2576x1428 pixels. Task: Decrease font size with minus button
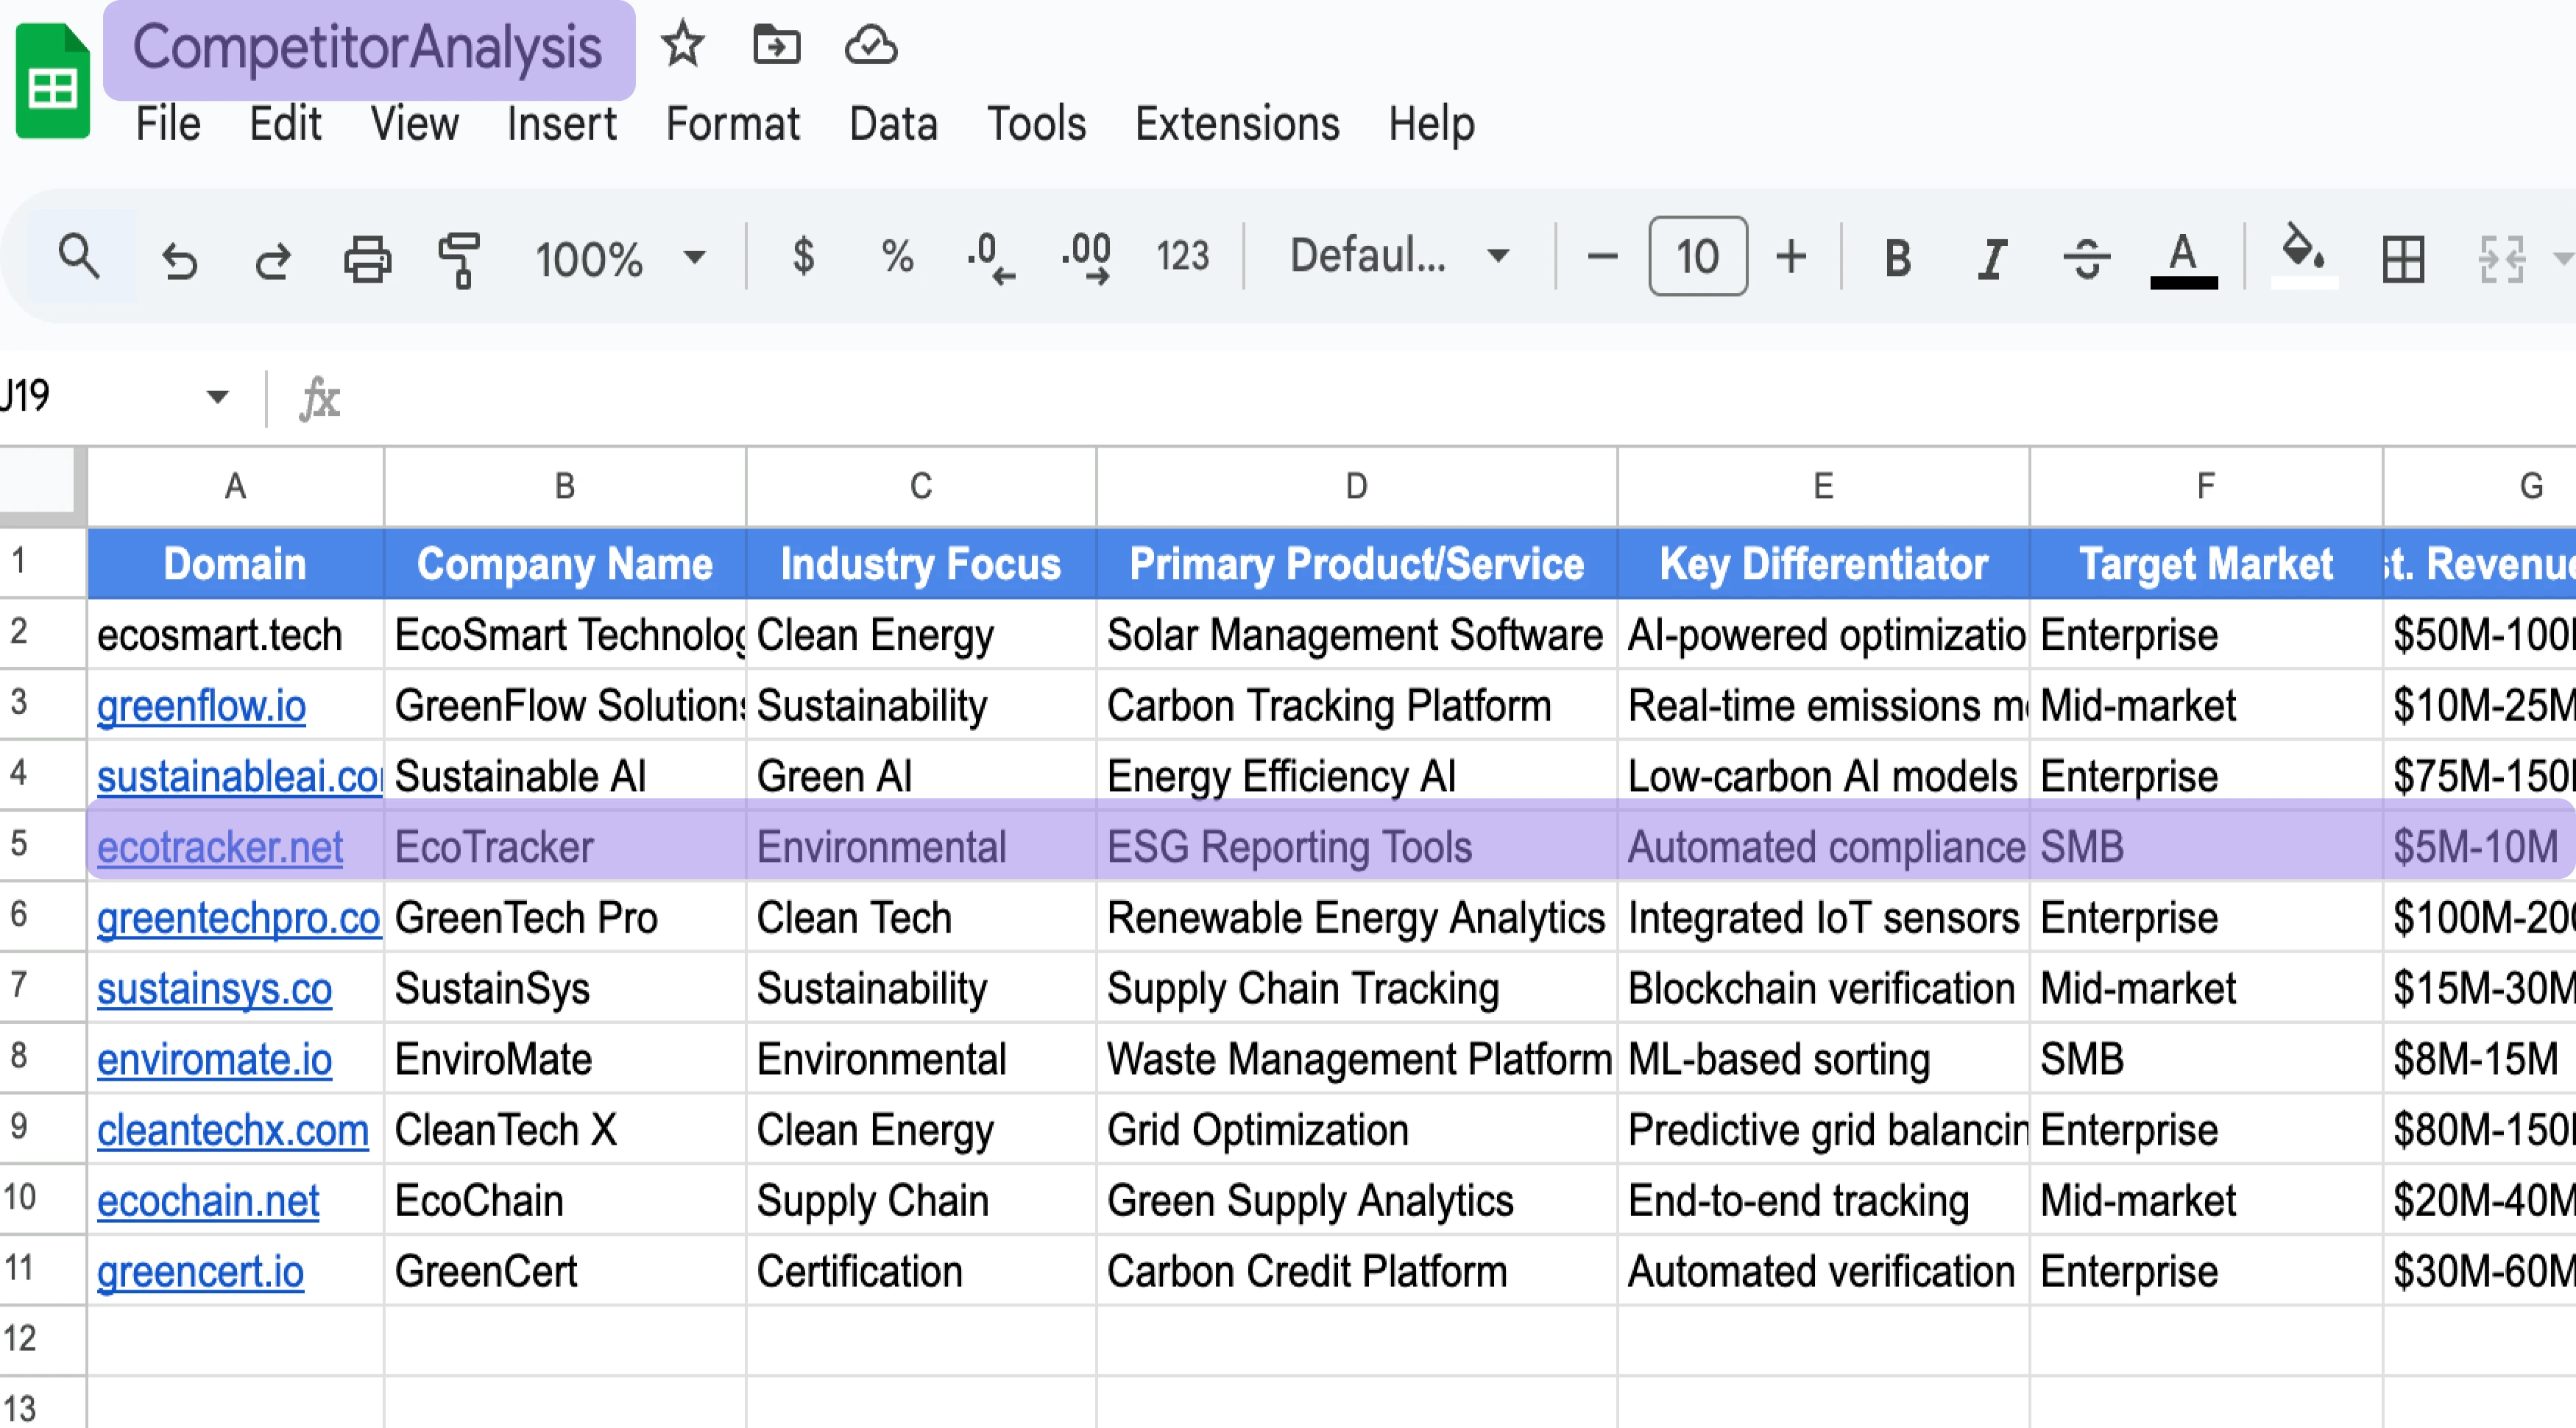click(1602, 257)
